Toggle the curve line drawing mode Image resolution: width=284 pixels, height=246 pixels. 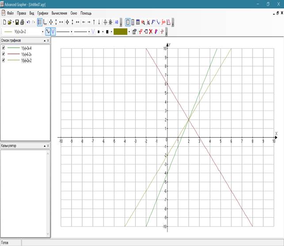tap(48, 32)
